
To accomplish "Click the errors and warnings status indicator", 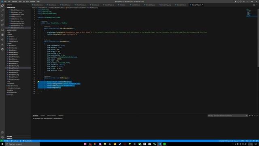I will point(7,141).
